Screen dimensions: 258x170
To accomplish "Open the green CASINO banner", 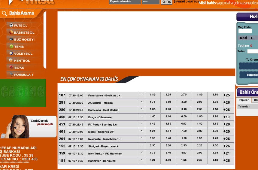I will click(23, 93).
